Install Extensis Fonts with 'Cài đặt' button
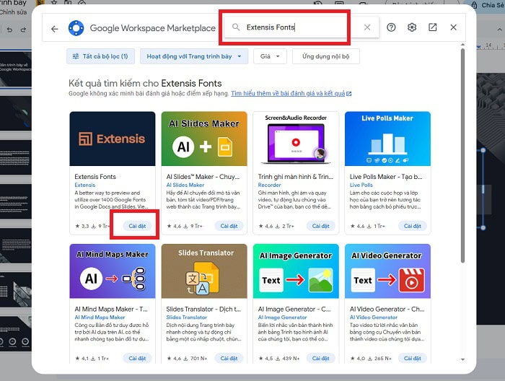Image resolution: width=505 pixels, height=381 pixels. [137, 226]
